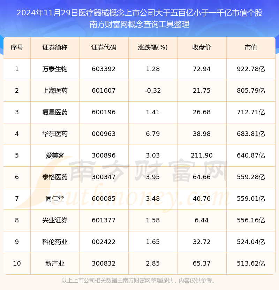Click market value 712.71亿
This screenshot has height=290, width=279.
pos(251,112)
